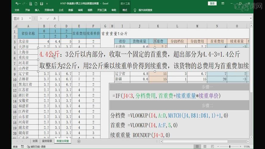Click the 首重费用 header in column E
Screen dimensions: 265x149
click(79, 33)
